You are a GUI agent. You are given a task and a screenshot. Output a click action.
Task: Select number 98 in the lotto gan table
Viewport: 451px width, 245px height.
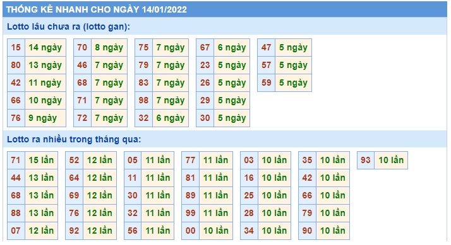tap(143, 100)
